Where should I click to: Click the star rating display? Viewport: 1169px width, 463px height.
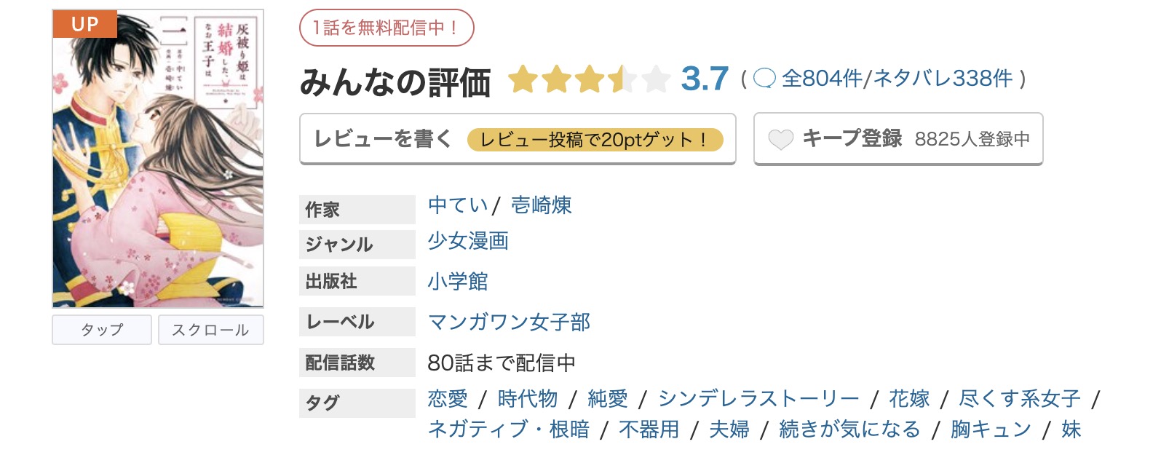pyautogui.click(x=588, y=79)
